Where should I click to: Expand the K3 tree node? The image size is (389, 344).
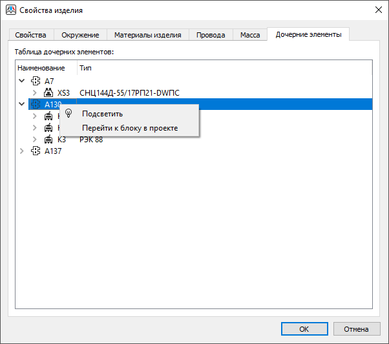pyautogui.click(x=35, y=139)
